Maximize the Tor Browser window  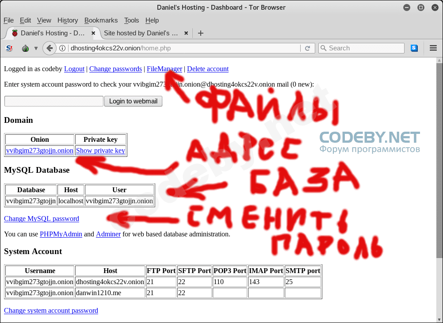[421, 8]
